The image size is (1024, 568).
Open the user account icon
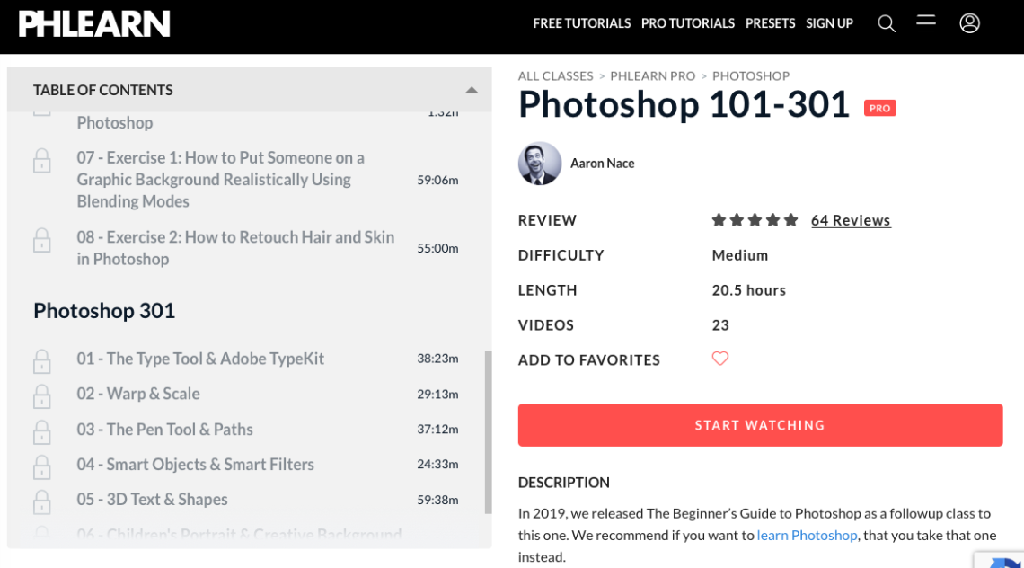tap(970, 23)
